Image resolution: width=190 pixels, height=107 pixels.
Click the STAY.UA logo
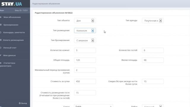pos(12,4)
